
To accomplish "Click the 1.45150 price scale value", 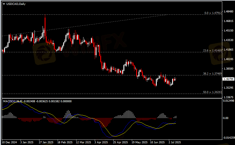I will (228, 30).
